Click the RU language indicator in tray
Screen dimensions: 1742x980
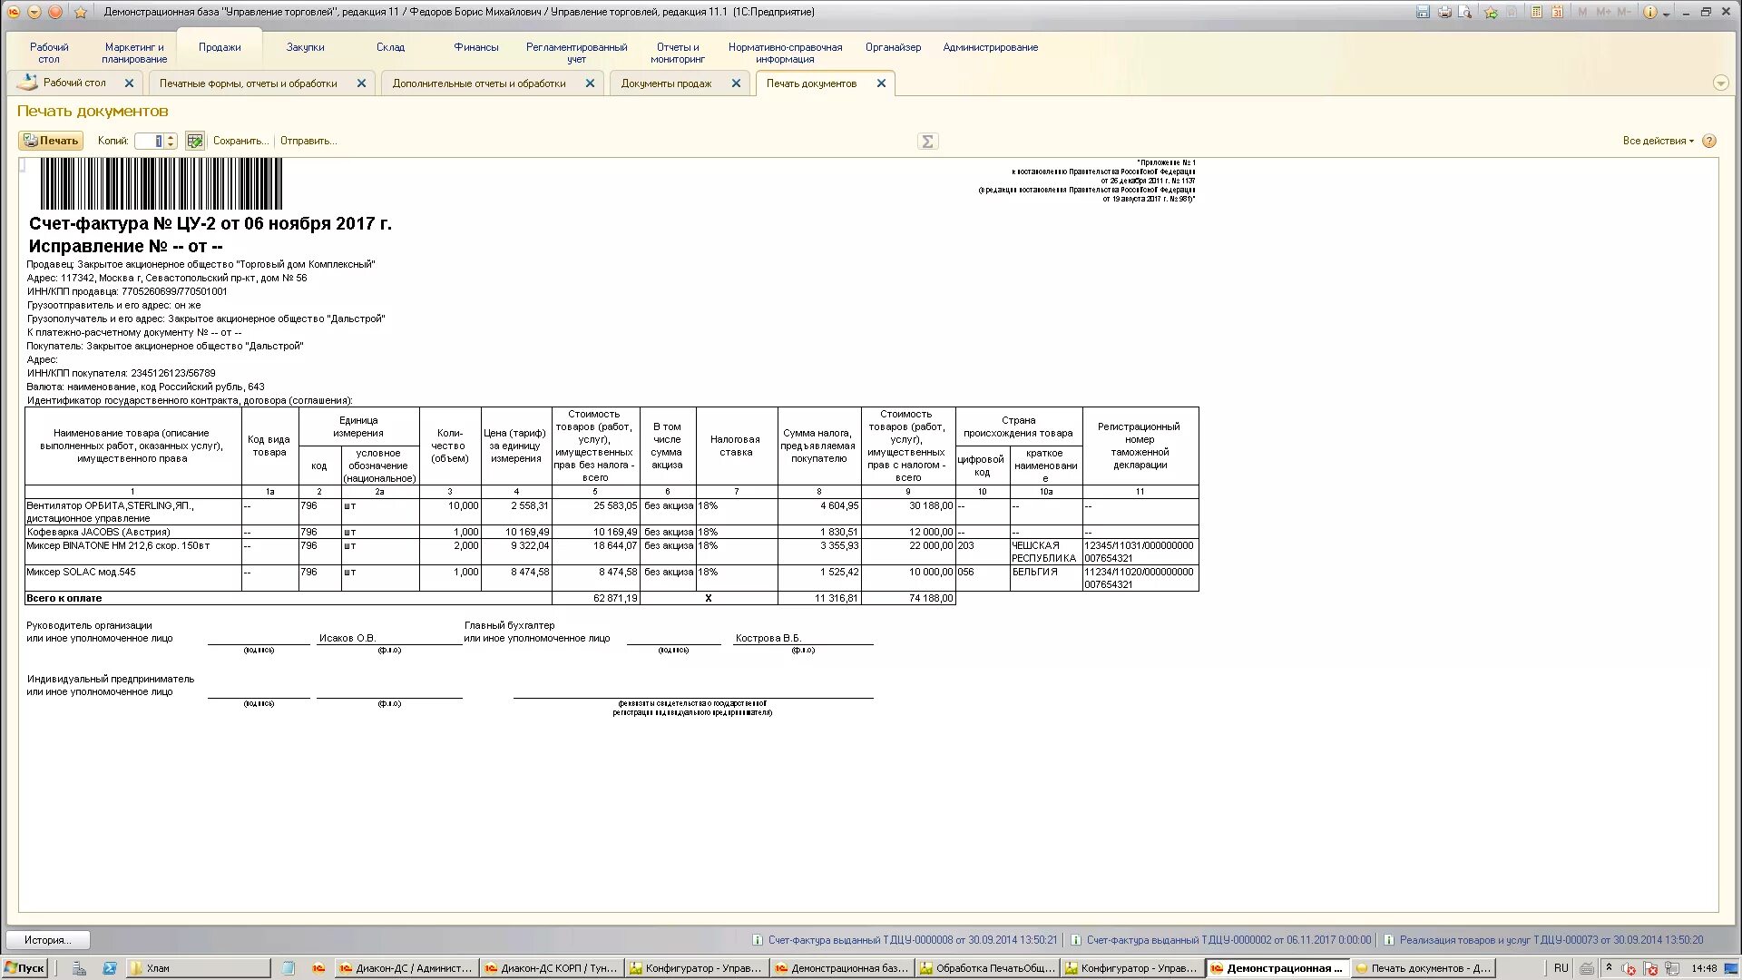click(x=1561, y=968)
